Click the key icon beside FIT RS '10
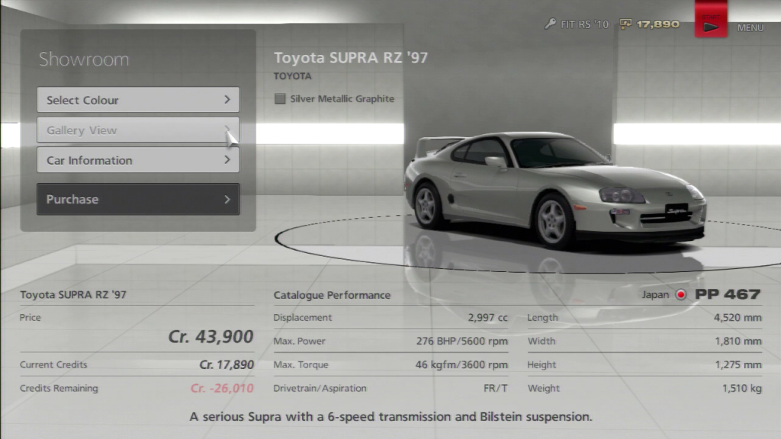Image resolution: width=781 pixels, height=439 pixels. coord(550,24)
